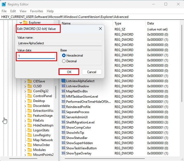Image resolution: width=184 pixels, height=161 pixels.
Task: Select the LowRegistry key label
Action: tap(42, 135)
